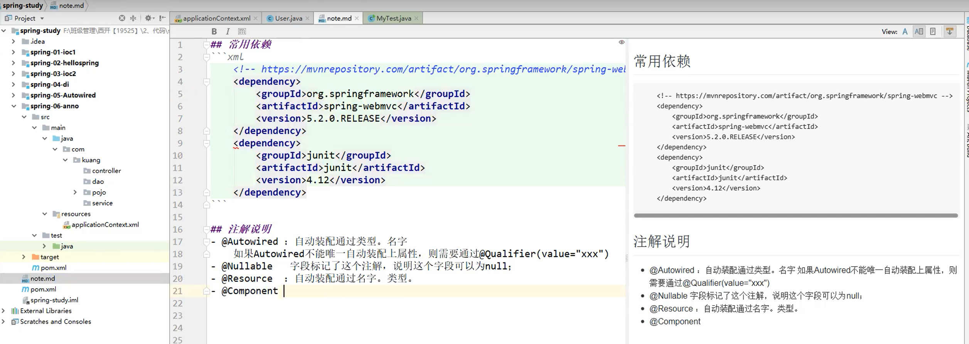Expand the spring-01-ioc1 module
Image resolution: width=969 pixels, height=344 pixels.
tap(13, 52)
